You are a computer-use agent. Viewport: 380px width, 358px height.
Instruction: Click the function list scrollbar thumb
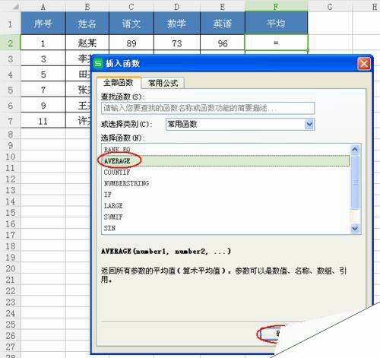(x=355, y=182)
